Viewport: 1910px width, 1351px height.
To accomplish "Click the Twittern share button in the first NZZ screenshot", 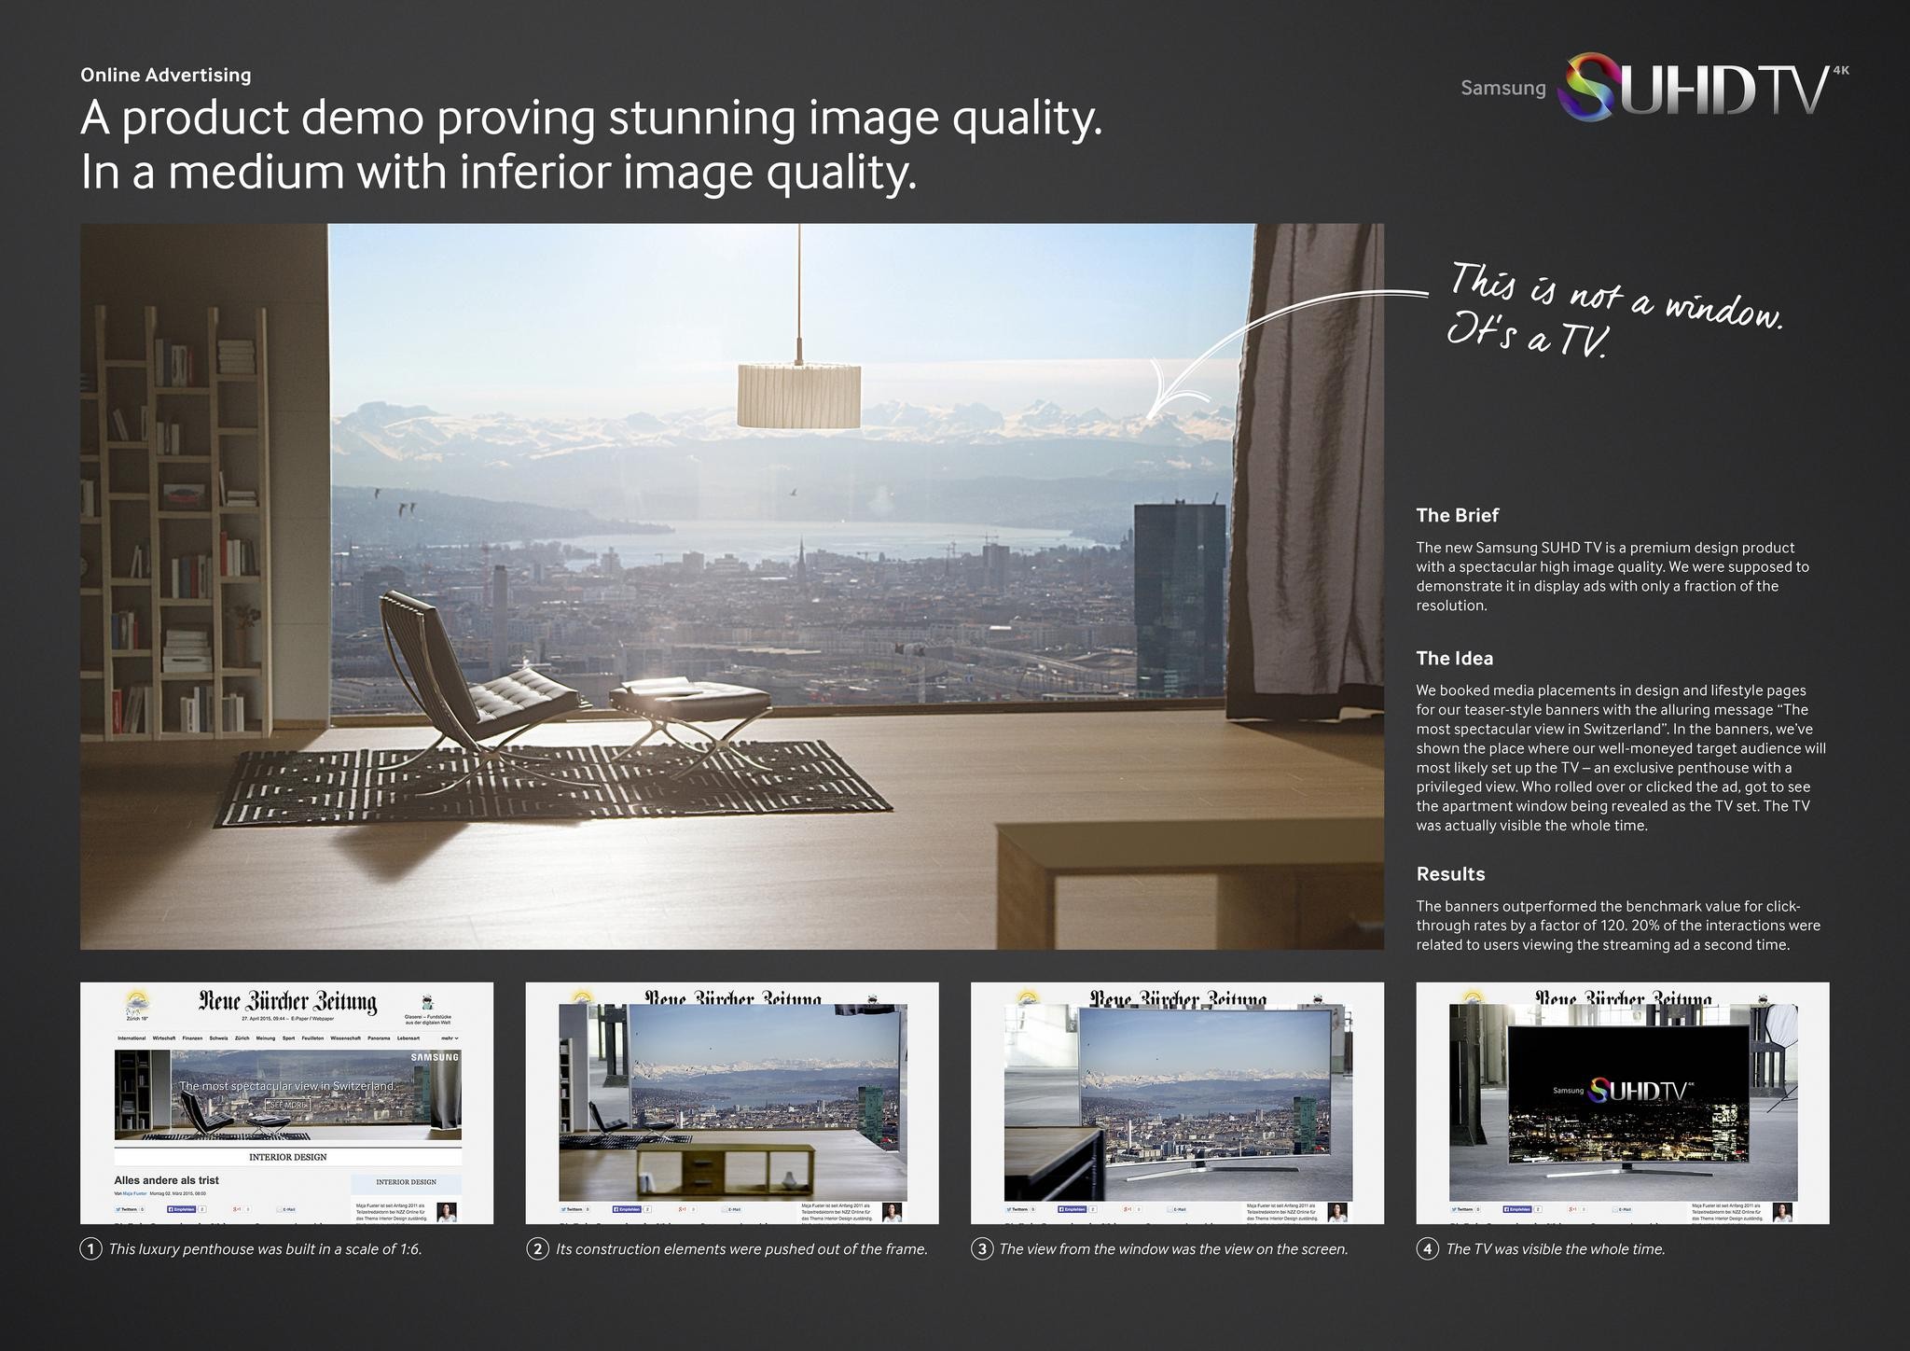I will [x=126, y=1209].
